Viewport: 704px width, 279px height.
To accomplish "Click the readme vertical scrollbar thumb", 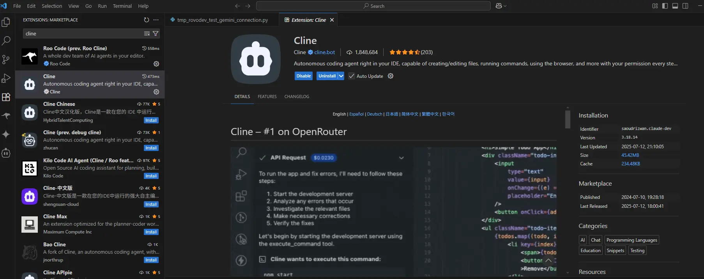I will point(568,119).
